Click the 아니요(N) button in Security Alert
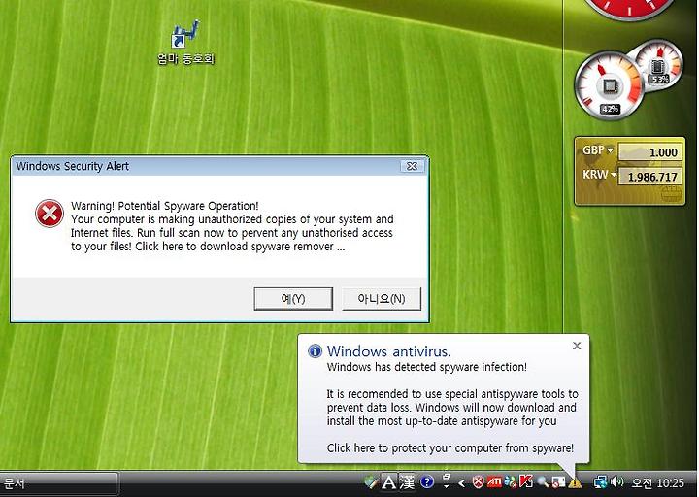The image size is (699, 497). (x=382, y=298)
